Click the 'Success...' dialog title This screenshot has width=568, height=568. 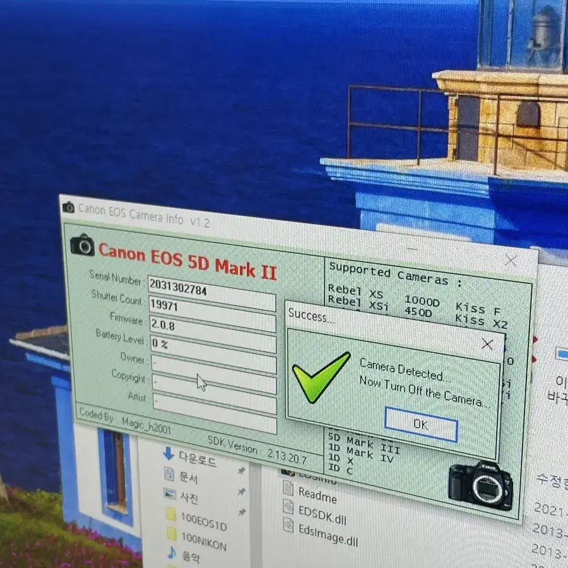(x=311, y=315)
